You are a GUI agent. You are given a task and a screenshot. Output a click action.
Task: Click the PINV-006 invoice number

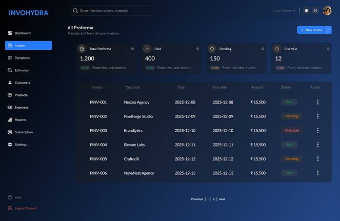[98, 173]
